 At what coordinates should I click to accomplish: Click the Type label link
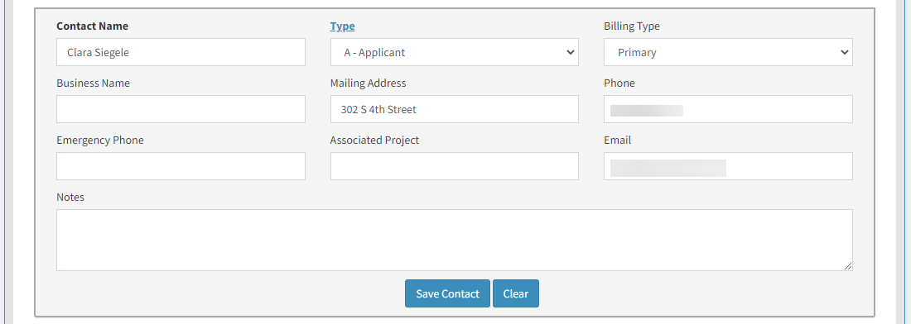(342, 26)
